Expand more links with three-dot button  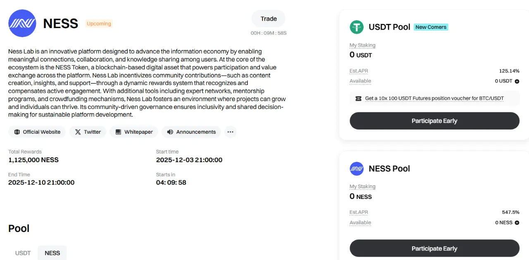coord(231,132)
